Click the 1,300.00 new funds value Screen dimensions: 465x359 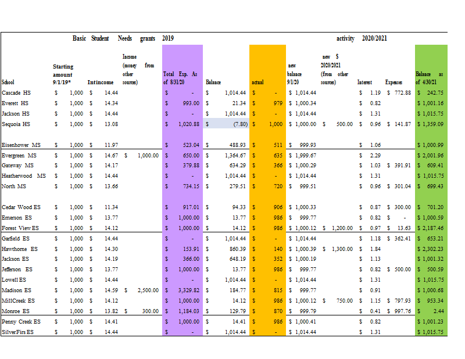click(x=342, y=249)
